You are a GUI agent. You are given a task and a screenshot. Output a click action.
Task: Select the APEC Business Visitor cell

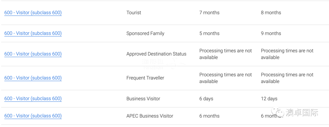(150, 116)
